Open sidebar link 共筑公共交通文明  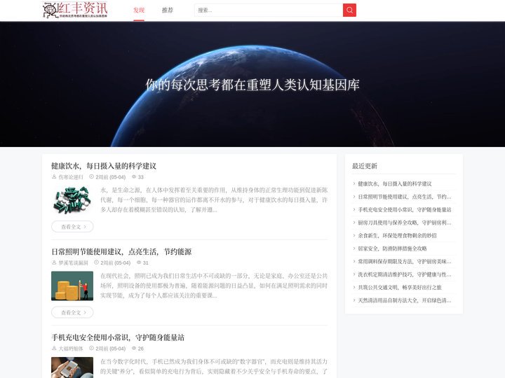(400, 288)
